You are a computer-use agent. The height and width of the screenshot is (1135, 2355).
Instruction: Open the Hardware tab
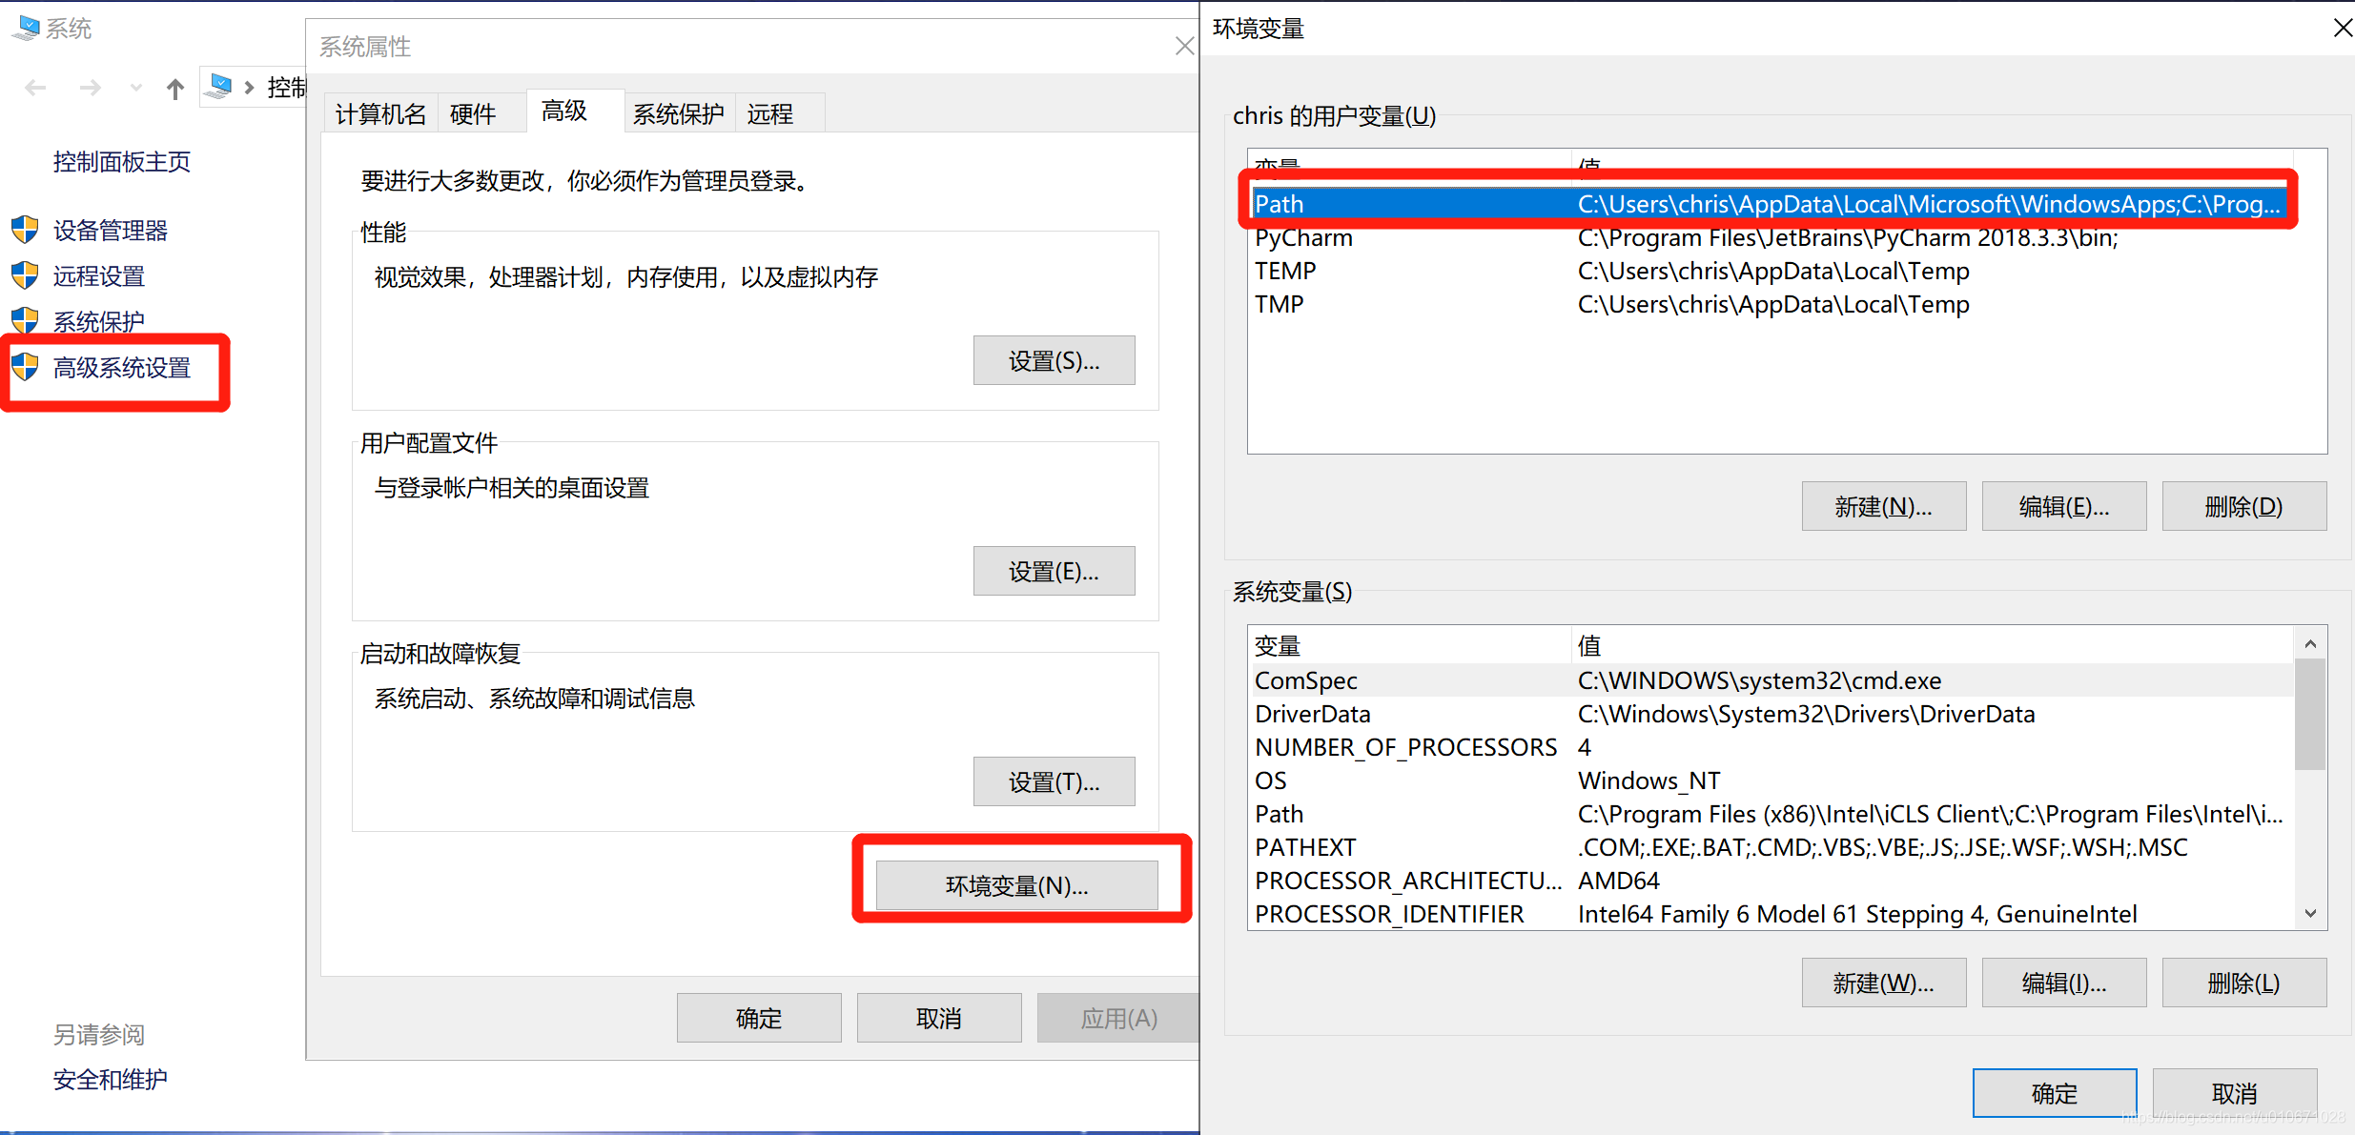[x=473, y=114]
